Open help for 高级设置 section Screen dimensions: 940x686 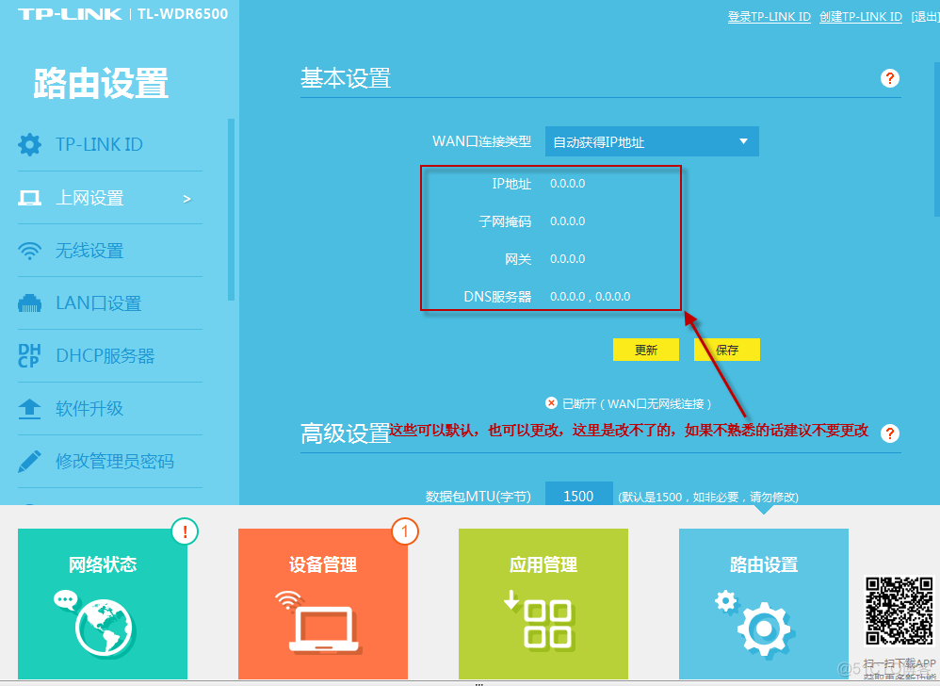(890, 433)
